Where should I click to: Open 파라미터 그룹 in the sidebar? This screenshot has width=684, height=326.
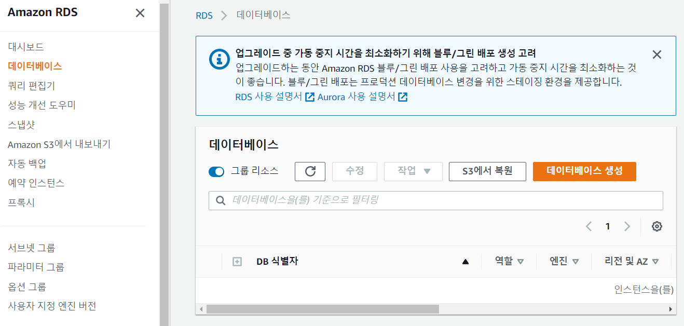(x=36, y=267)
